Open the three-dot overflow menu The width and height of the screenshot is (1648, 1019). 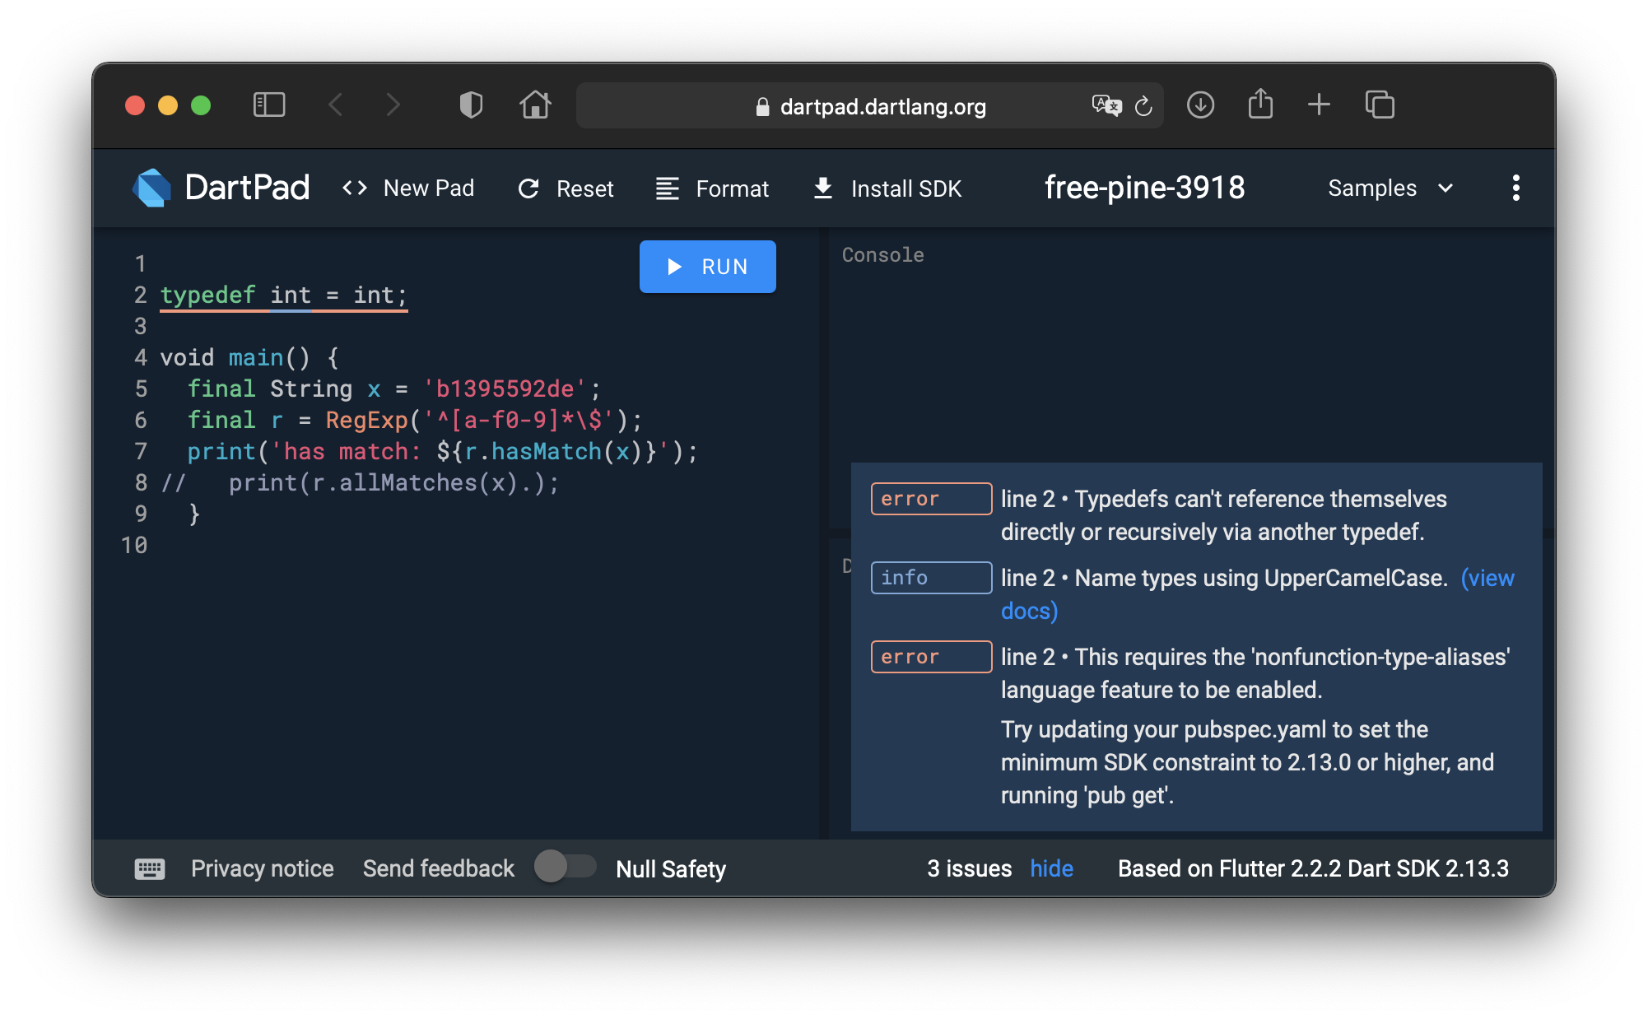click(x=1515, y=188)
